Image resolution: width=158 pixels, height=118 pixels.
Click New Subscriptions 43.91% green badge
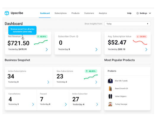[91, 71]
